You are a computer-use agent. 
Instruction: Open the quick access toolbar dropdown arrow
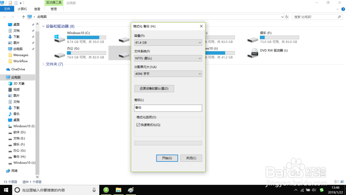pos(20,3)
